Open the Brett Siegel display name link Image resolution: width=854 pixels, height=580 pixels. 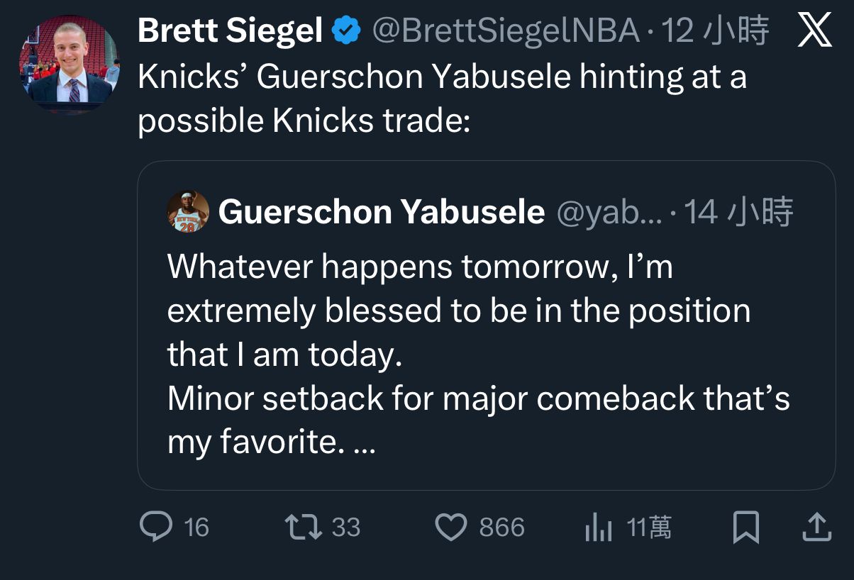coord(230,32)
